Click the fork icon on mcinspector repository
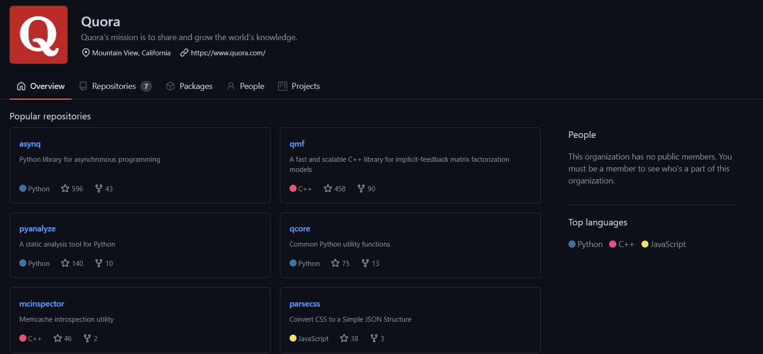Image resolution: width=763 pixels, height=354 pixels. pyautogui.click(x=87, y=338)
